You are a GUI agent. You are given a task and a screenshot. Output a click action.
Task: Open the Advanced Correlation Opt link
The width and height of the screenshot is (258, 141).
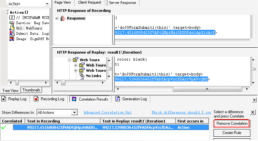(107, 113)
